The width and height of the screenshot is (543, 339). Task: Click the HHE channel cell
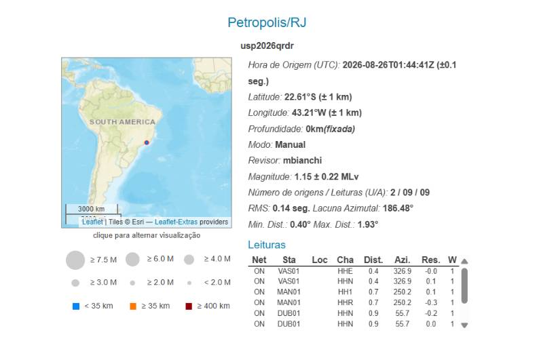click(345, 271)
